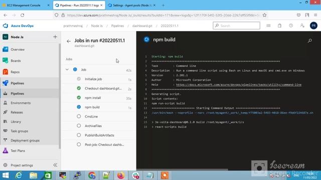Image resolution: width=321 pixels, height=180 pixels.
Task: Click the prathmeshraj breadcrumb
Action: click(73, 26)
